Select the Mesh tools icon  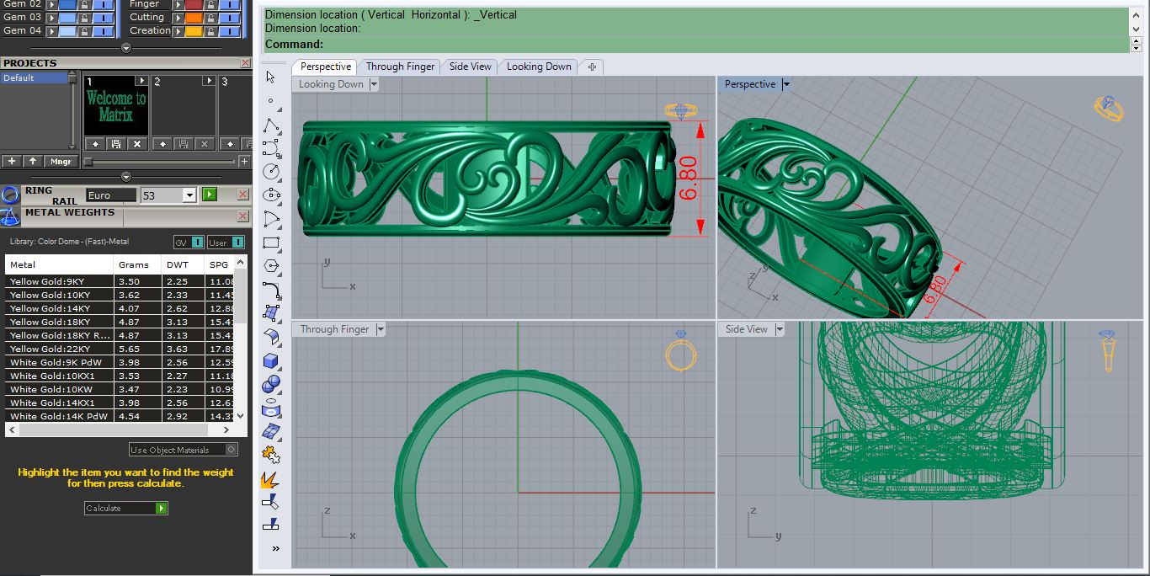271,431
